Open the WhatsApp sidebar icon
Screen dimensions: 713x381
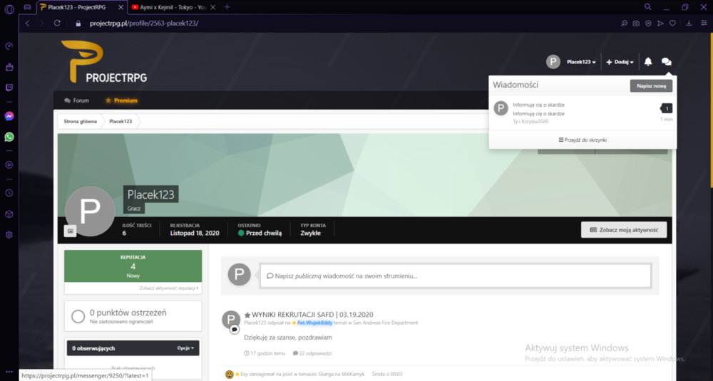coord(9,137)
